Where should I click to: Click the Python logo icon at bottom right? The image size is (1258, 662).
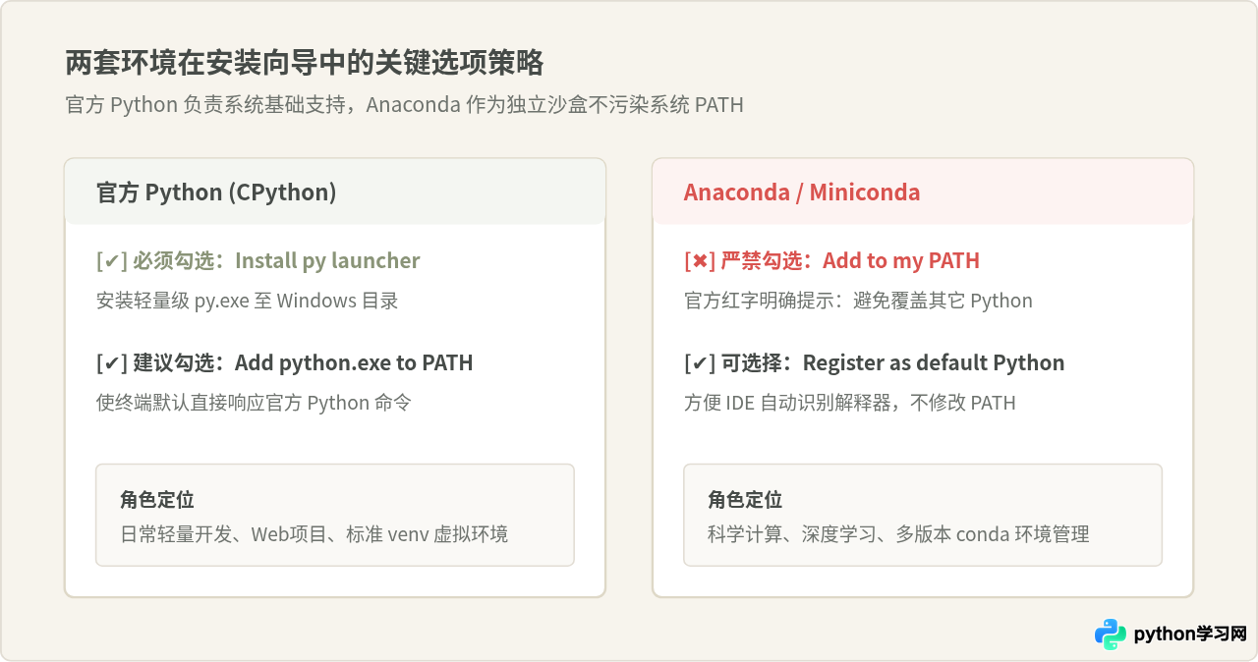click(x=1111, y=634)
